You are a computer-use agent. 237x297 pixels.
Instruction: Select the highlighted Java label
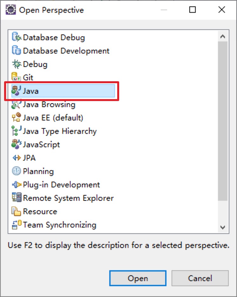(x=30, y=91)
